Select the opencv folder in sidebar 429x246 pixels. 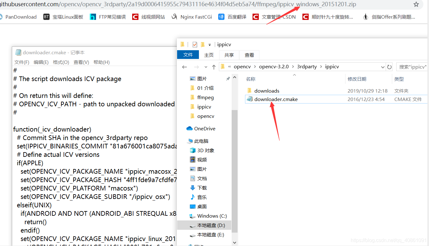[202, 116]
